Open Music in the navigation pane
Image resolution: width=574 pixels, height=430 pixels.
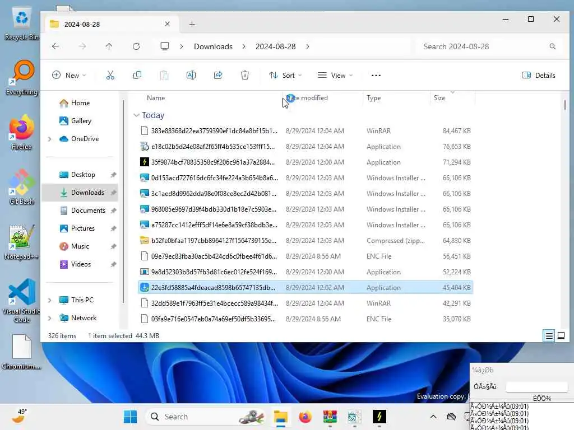point(81,246)
